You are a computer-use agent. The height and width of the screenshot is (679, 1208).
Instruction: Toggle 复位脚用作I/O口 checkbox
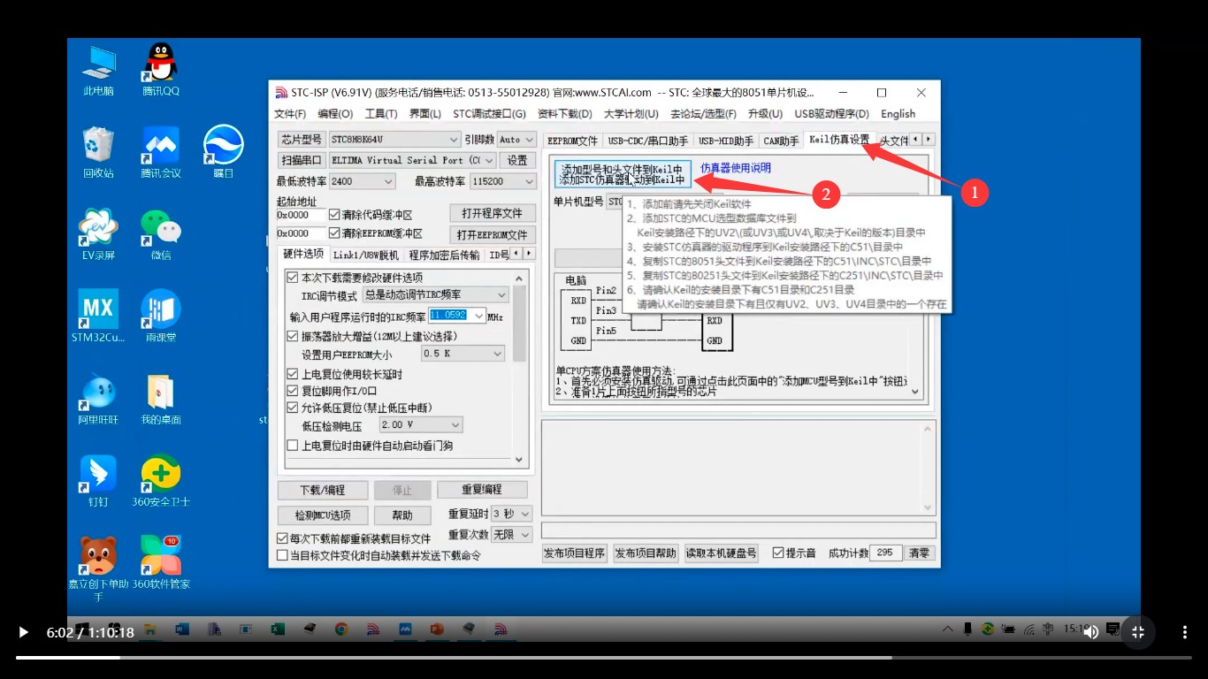[293, 391]
